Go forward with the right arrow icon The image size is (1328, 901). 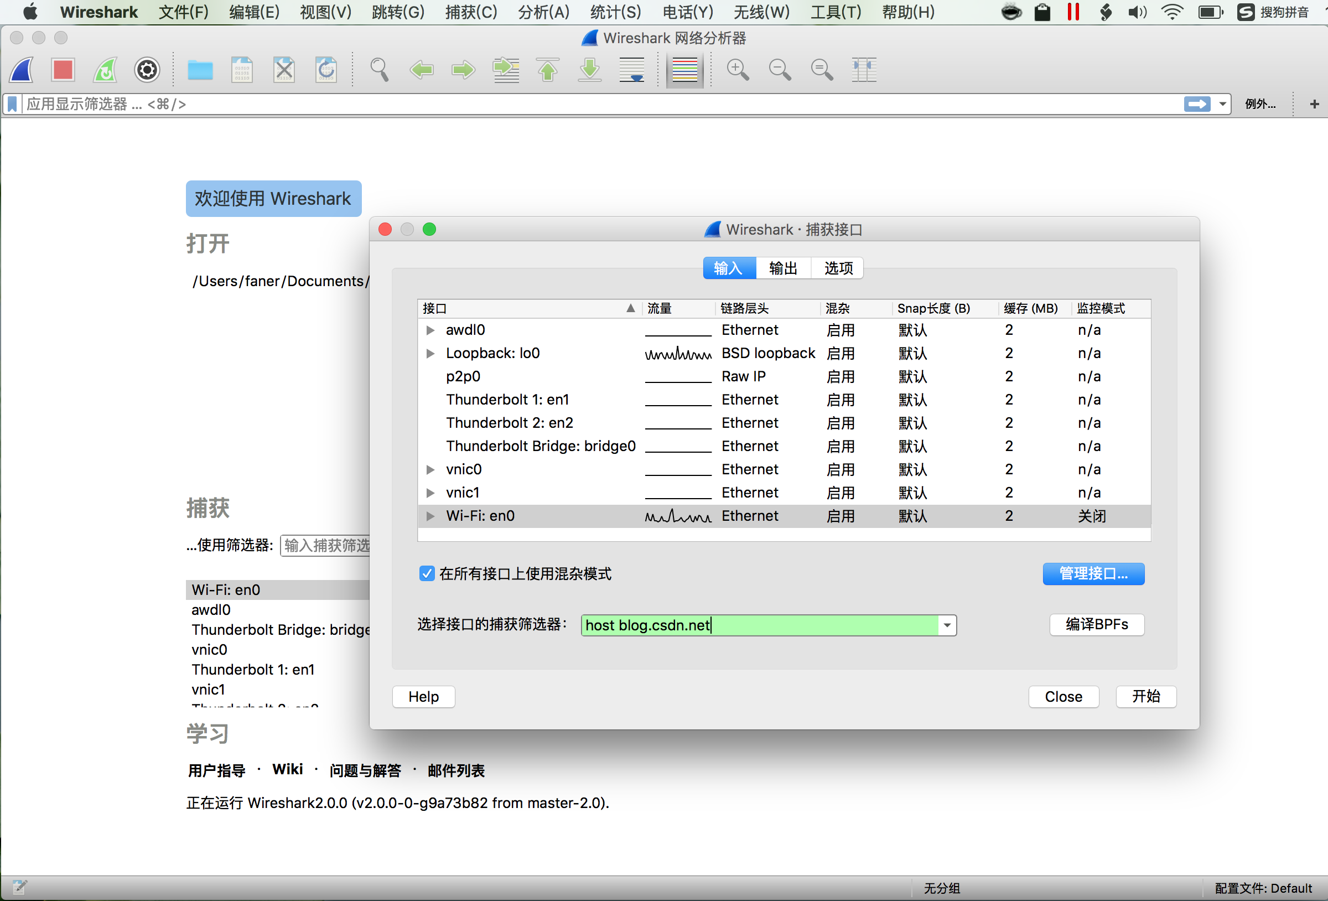coord(464,70)
